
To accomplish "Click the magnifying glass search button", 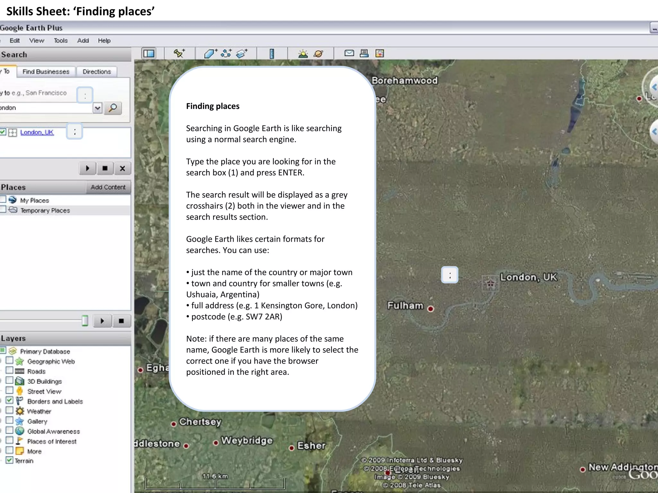I will pos(113,108).
